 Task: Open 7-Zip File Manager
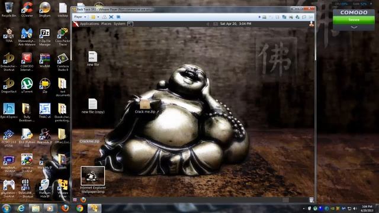45,37
